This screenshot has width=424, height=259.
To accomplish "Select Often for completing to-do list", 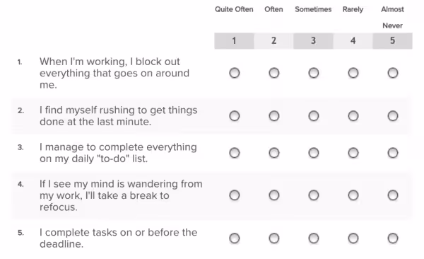I will pyautogui.click(x=274, y=153).
